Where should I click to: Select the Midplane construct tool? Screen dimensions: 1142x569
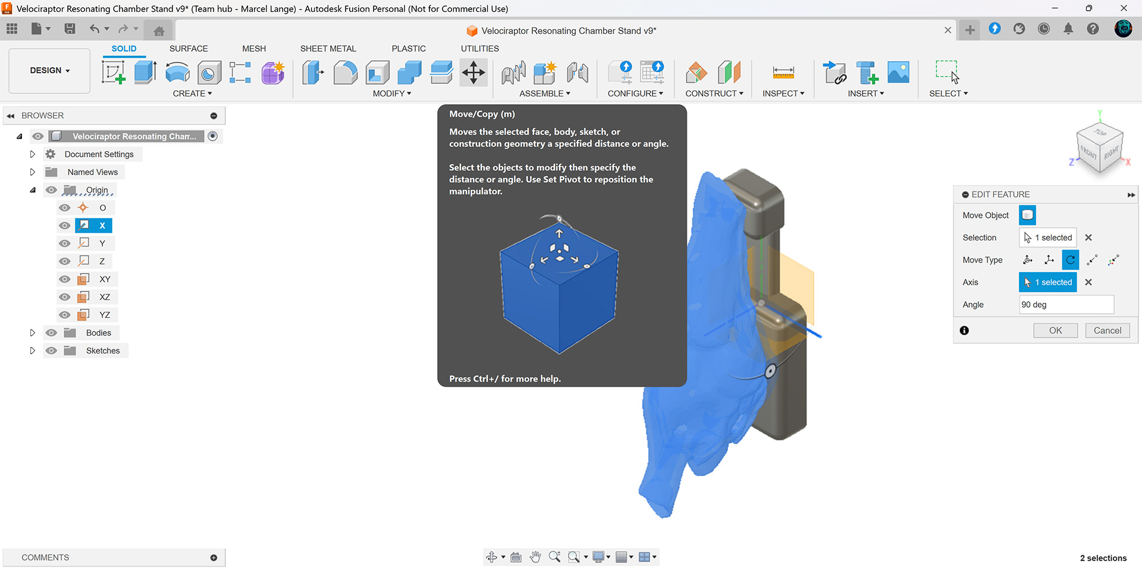(x=729, y=73)
